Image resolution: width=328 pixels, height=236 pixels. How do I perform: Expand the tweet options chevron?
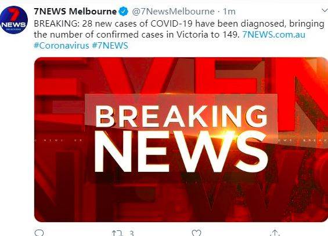point(325,10)
